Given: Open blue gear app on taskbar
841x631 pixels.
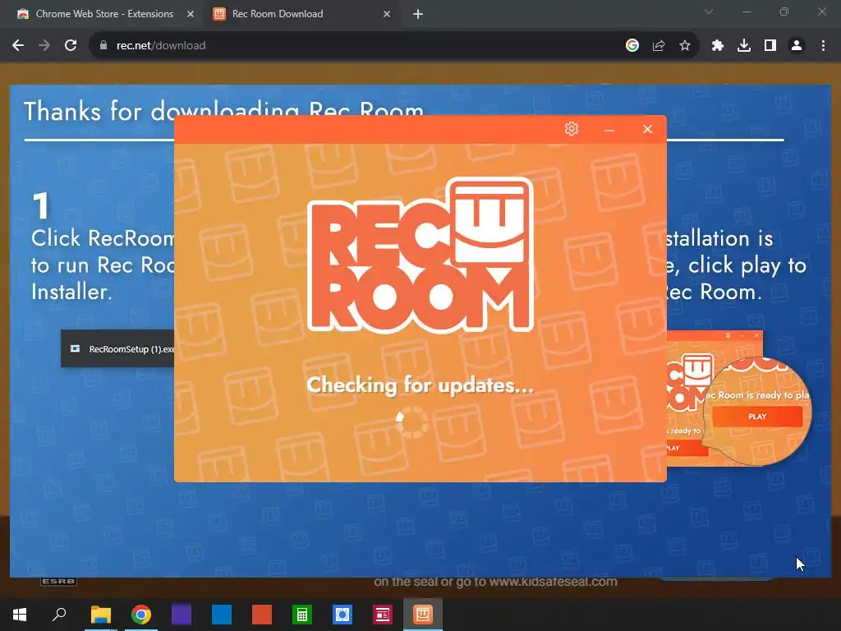Looking at the screenshot, I should pos(342,615).
